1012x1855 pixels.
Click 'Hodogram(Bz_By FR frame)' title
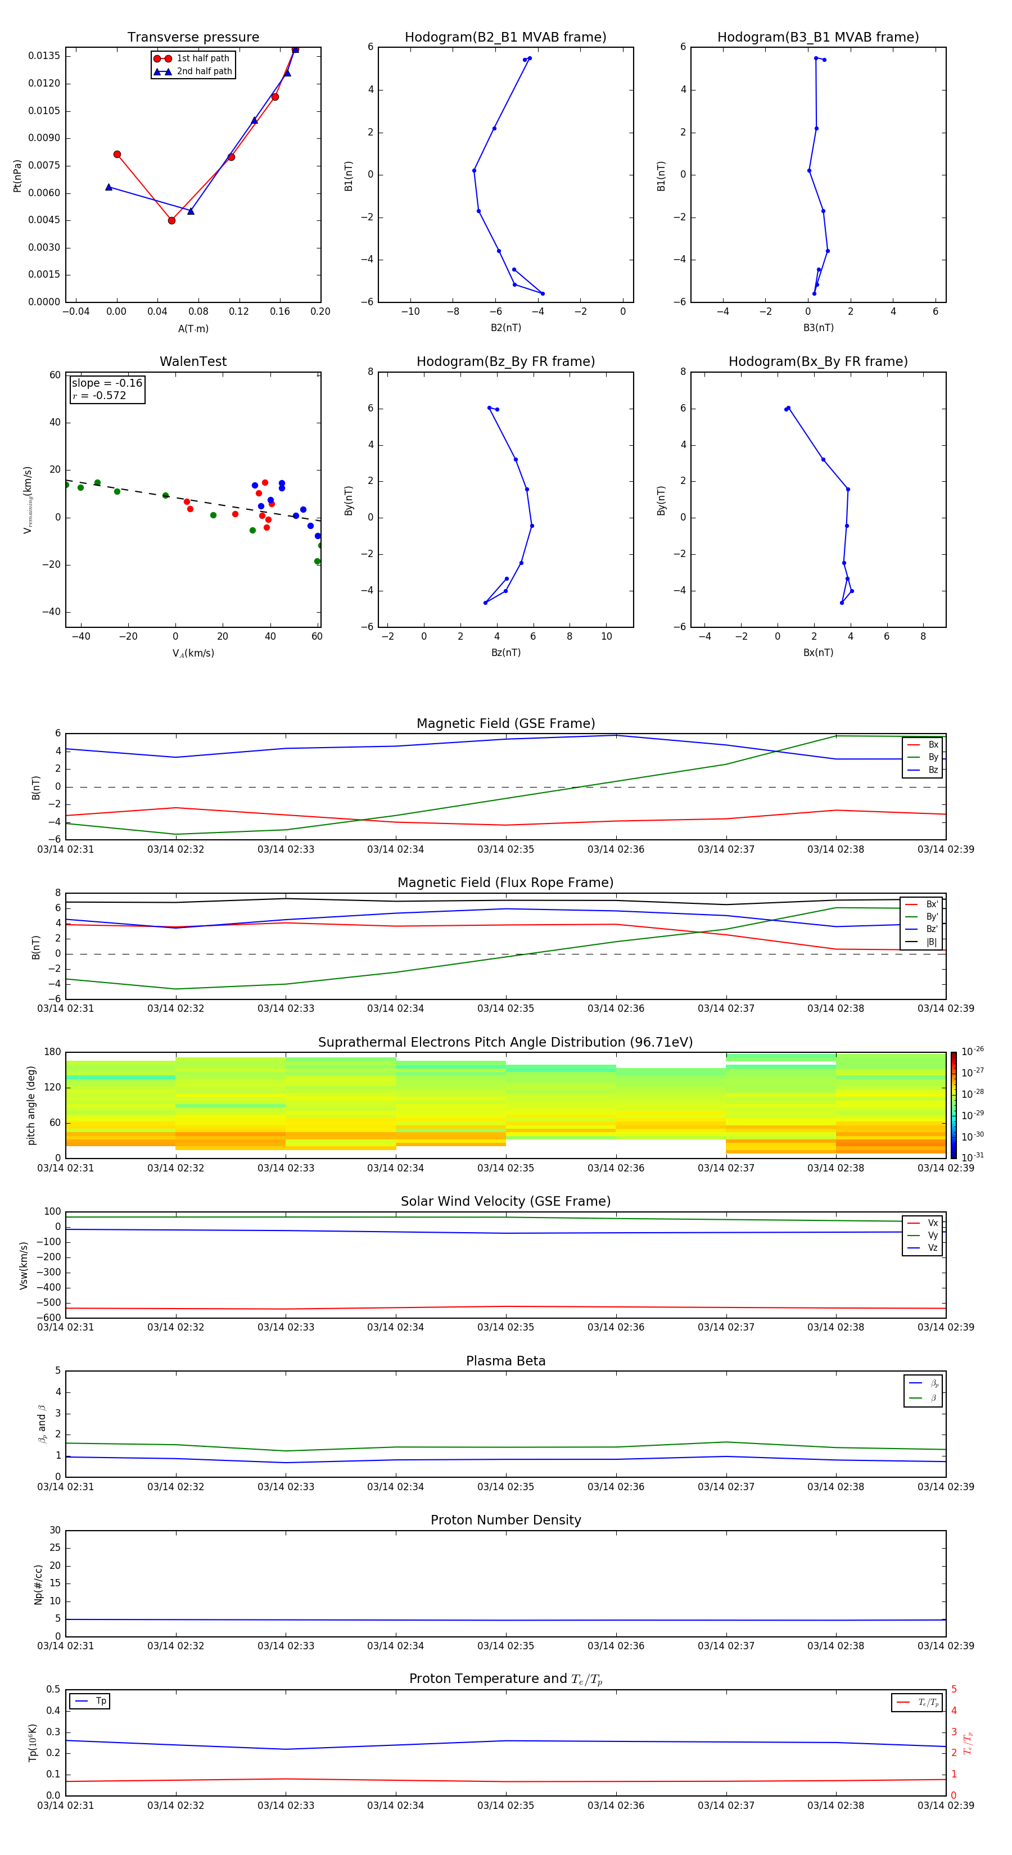pyautogui.click(x=505, y=361)
